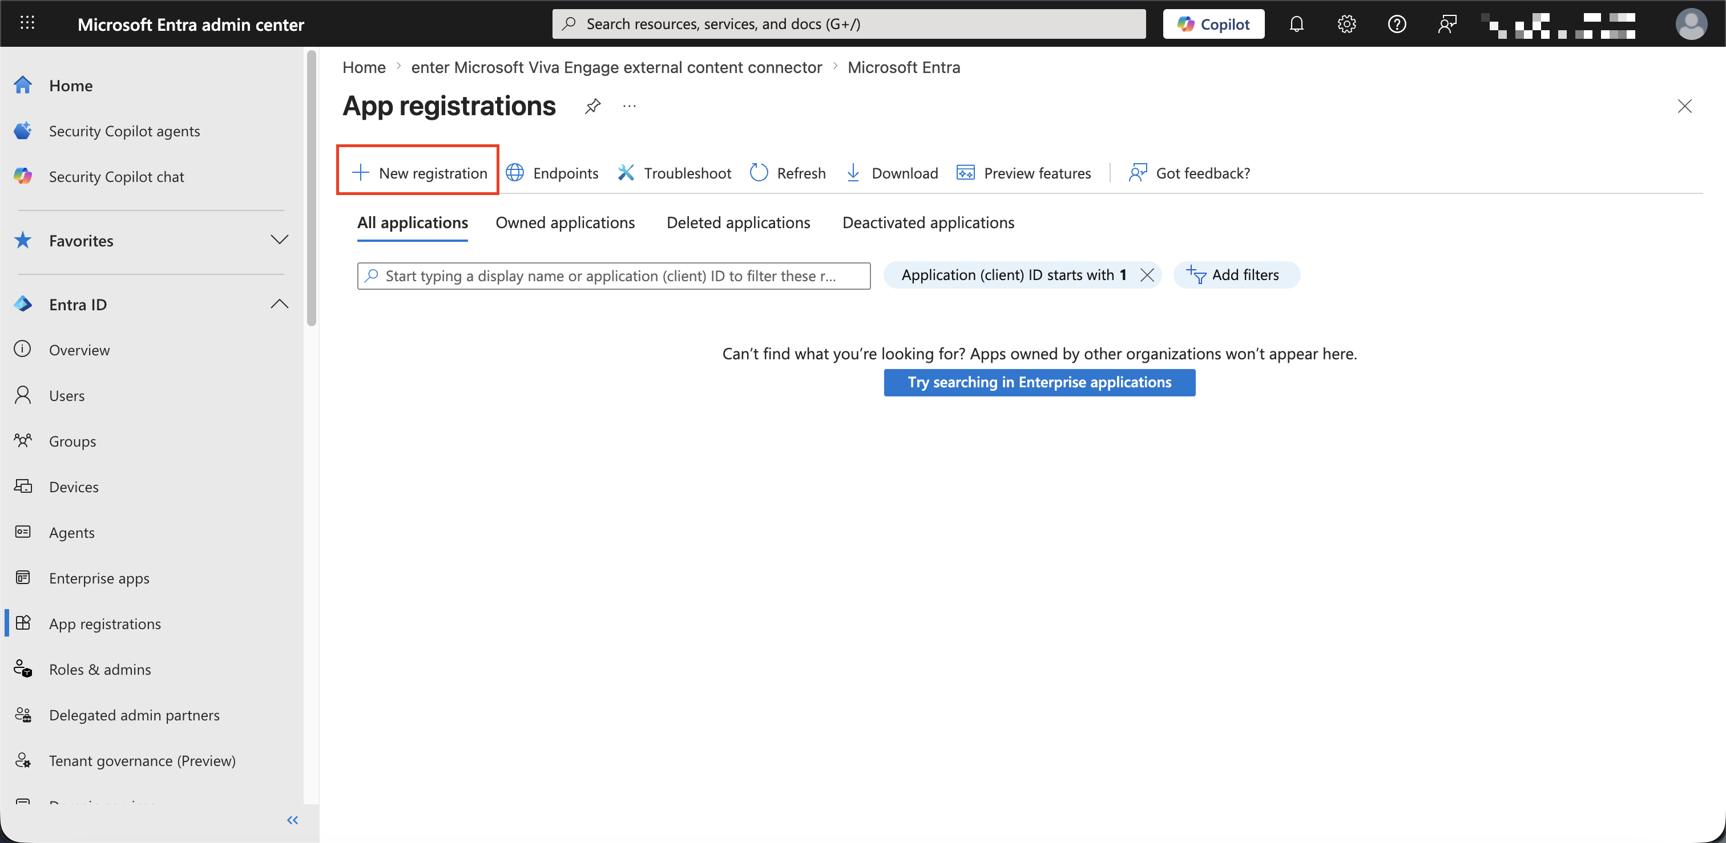Open Microsoft Entra breadcrumb link
The image size is (1726, 843).
(x=903, y=67)
